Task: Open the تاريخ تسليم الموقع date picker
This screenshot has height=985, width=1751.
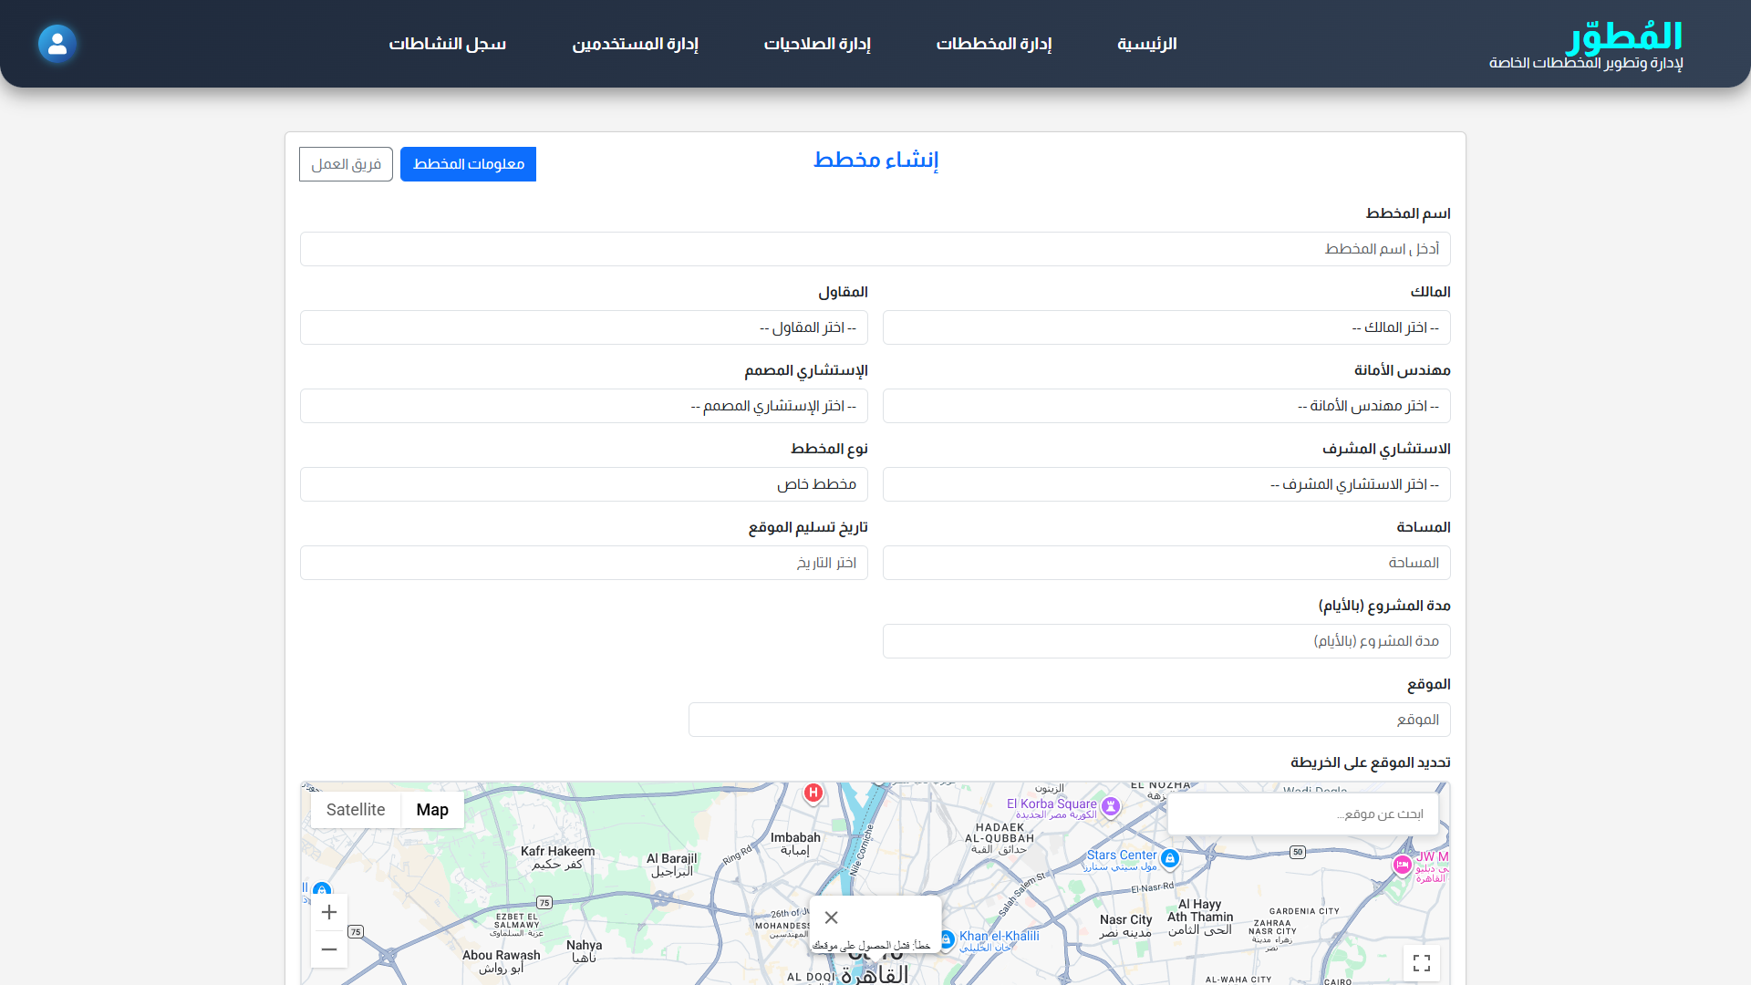Action: [x=584, y=563]
